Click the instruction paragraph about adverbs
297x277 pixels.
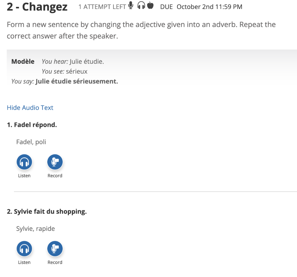[141, 30]
